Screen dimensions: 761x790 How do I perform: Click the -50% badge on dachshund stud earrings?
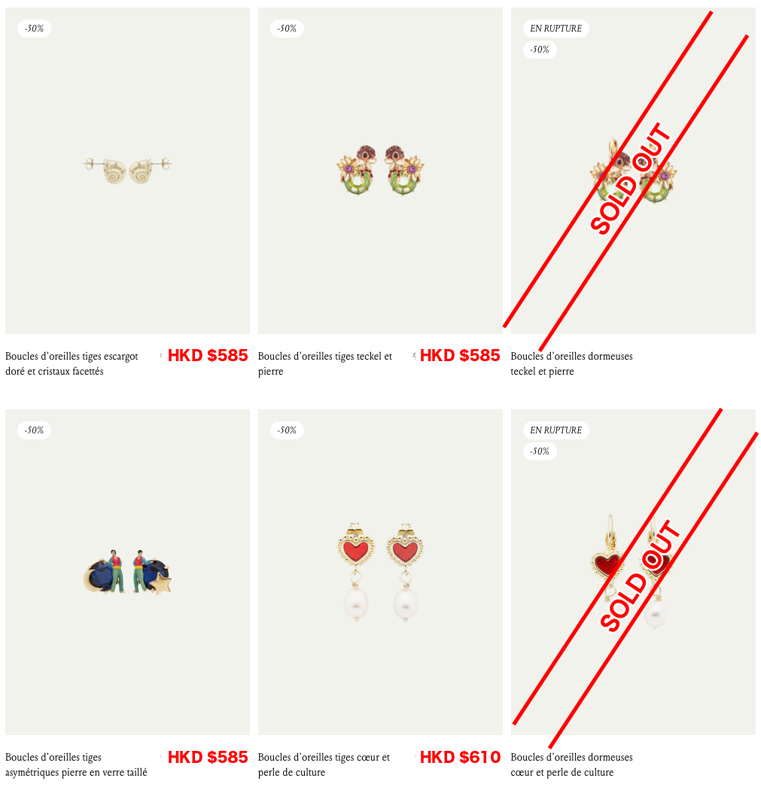pyautogui.click(x=287, y=29)
